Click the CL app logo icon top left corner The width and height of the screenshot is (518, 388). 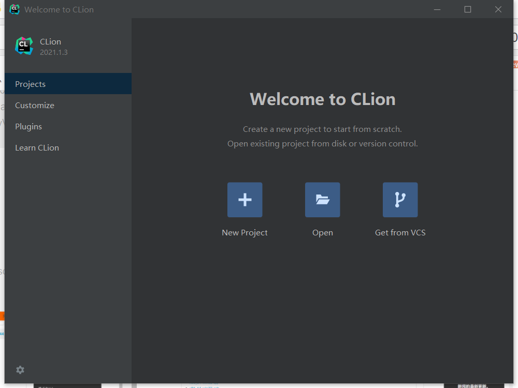tap(15, 9)
